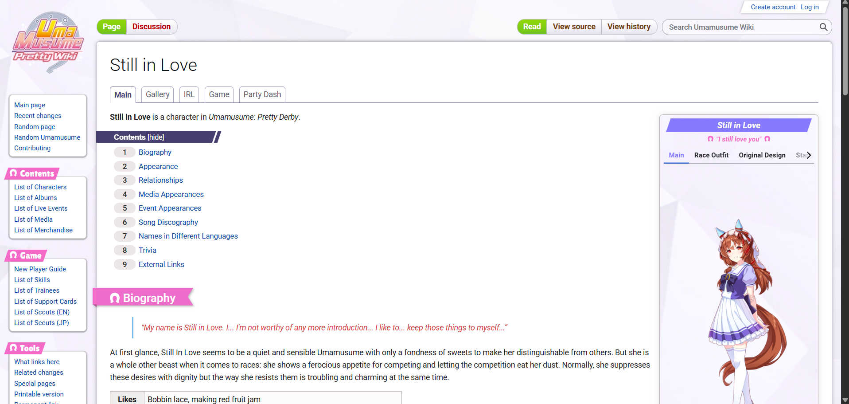The height and width of the screenshot is (404, 849).
Task: Open Random Umamusume link
Action: tap(47, 137)
